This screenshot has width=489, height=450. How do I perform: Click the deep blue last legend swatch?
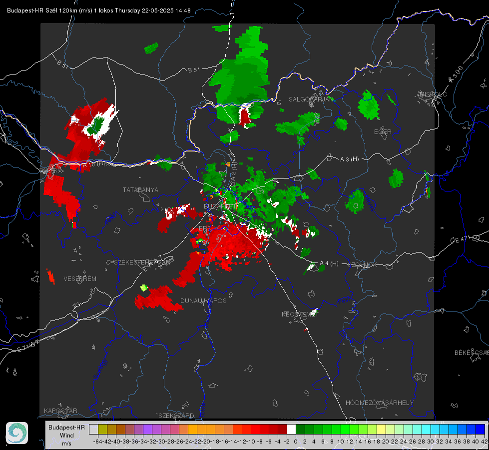pyautogui.click(x=481, y=429)
